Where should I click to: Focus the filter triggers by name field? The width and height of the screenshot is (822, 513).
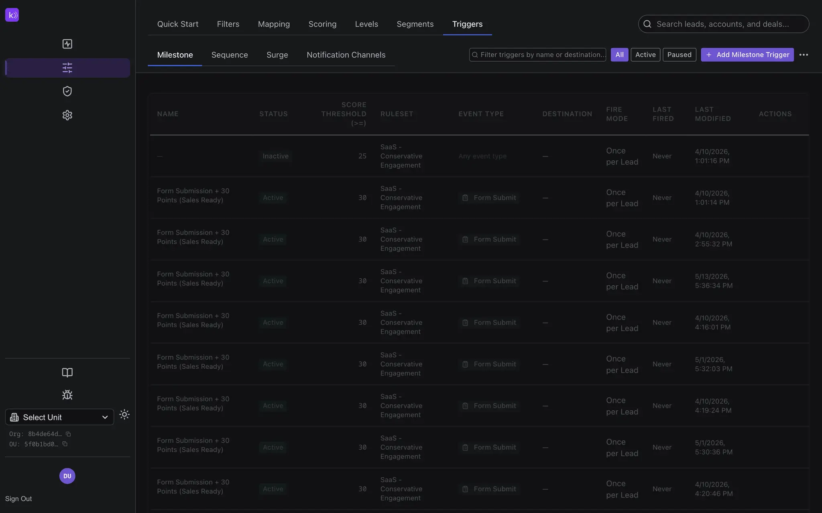pyautogui.click(x=537, y=55)
